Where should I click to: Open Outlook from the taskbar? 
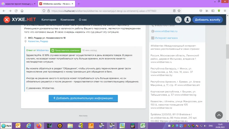tap(18, 126)
